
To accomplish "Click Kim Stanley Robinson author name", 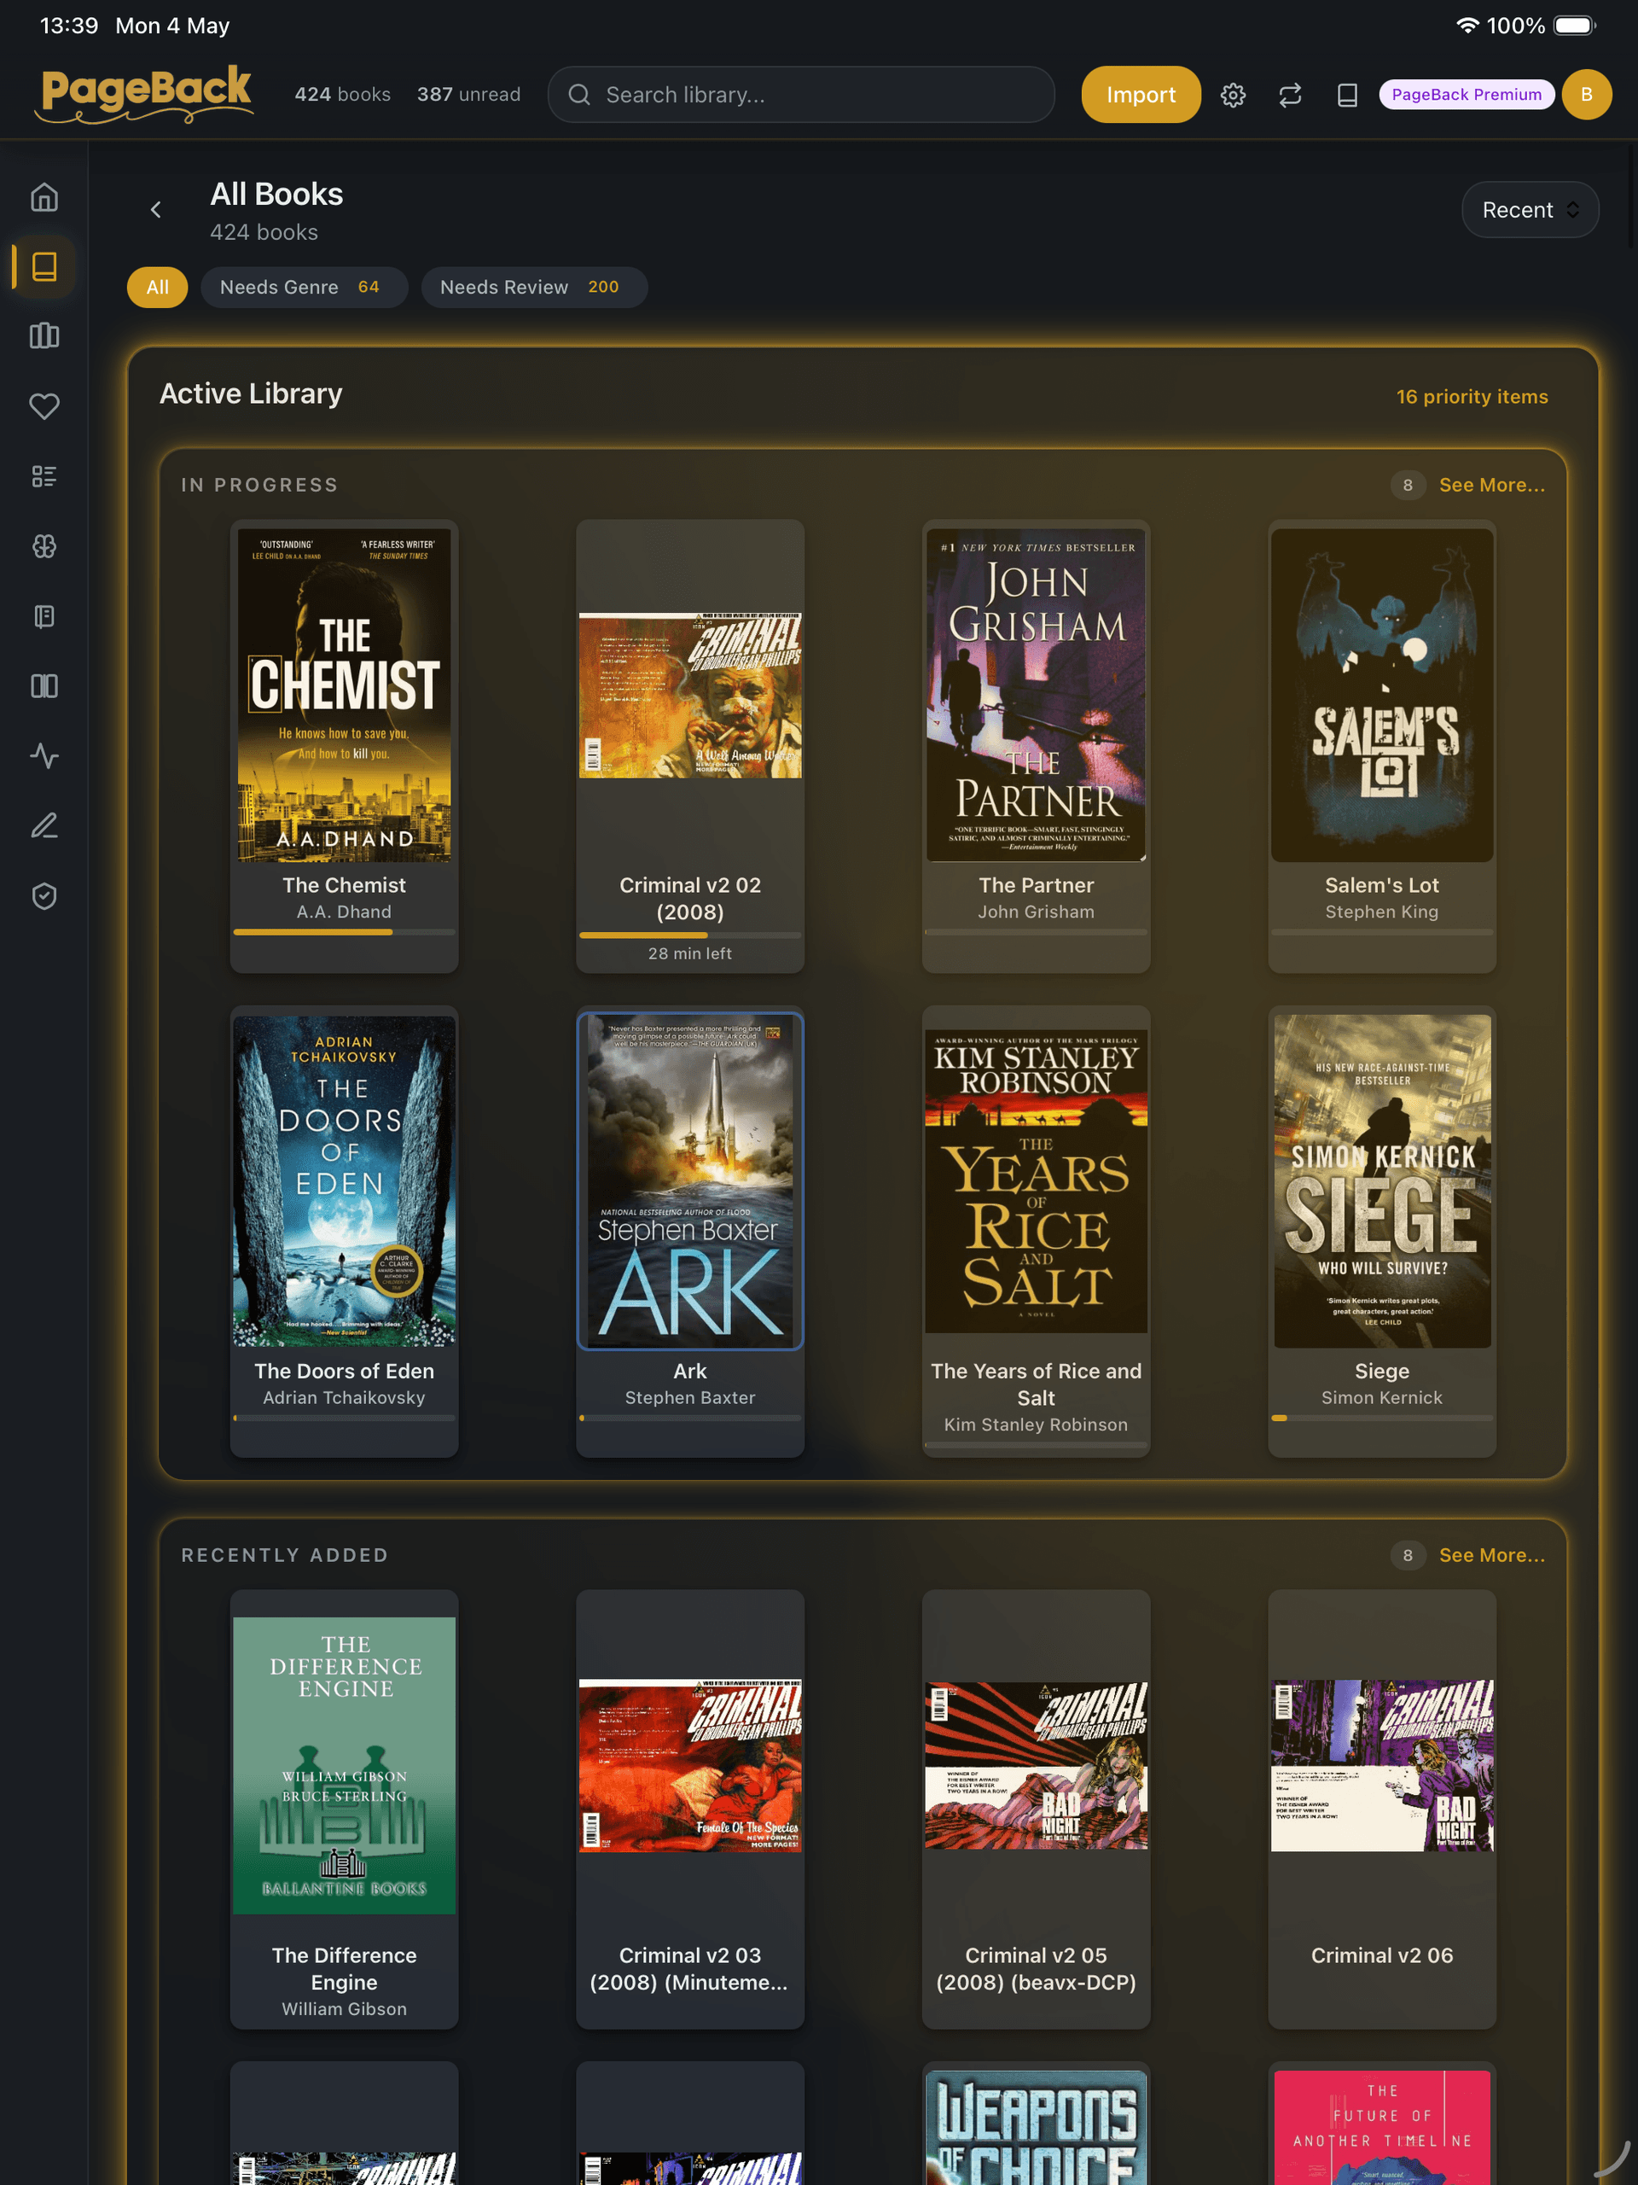I will click(1036, 1425).
